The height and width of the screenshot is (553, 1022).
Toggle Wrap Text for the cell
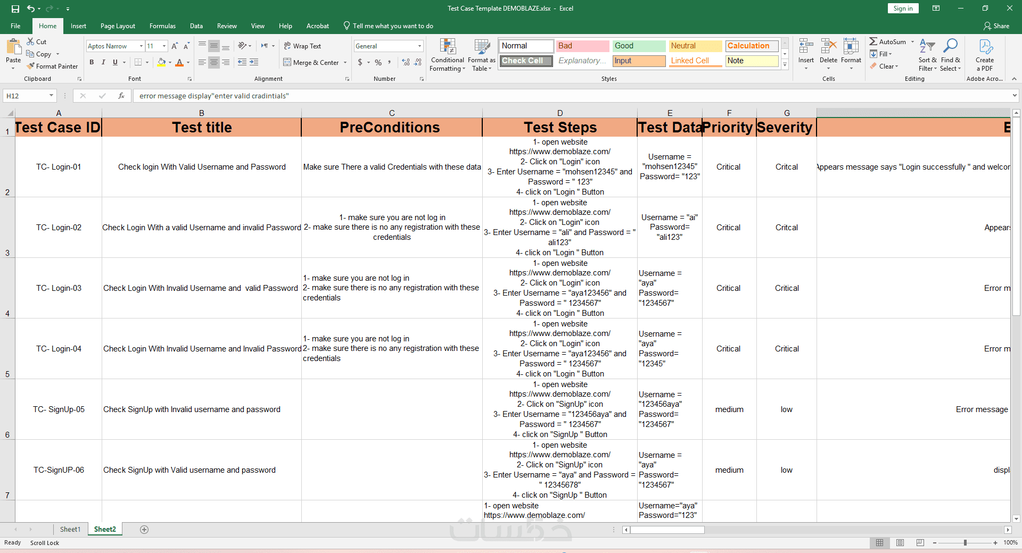point(302,46)
